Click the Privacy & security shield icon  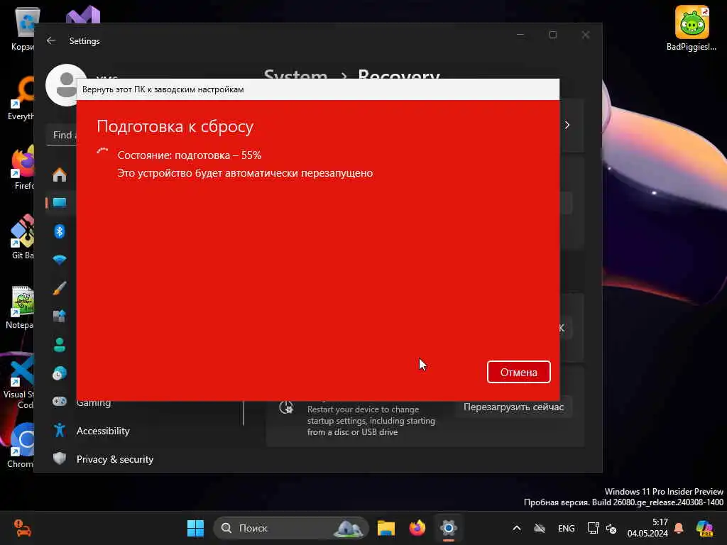[60, 458]
